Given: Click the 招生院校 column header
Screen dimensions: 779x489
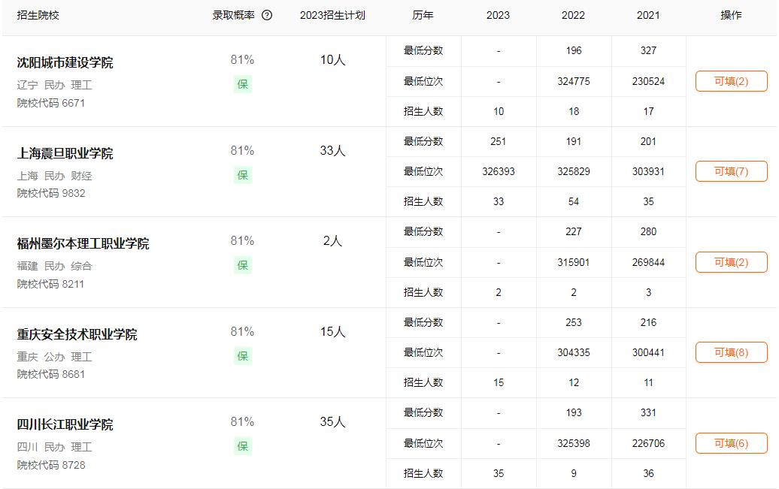Looking at the screenshot, I should 38,15.
